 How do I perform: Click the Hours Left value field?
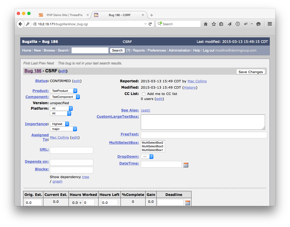pos(109,203)
